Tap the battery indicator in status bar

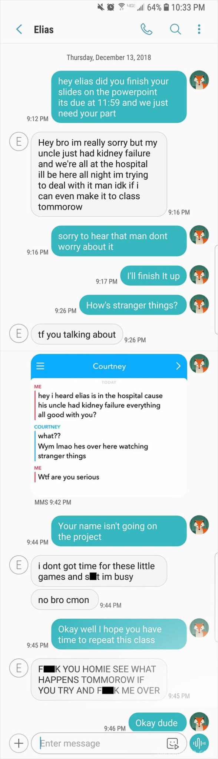tap(166, 7)
